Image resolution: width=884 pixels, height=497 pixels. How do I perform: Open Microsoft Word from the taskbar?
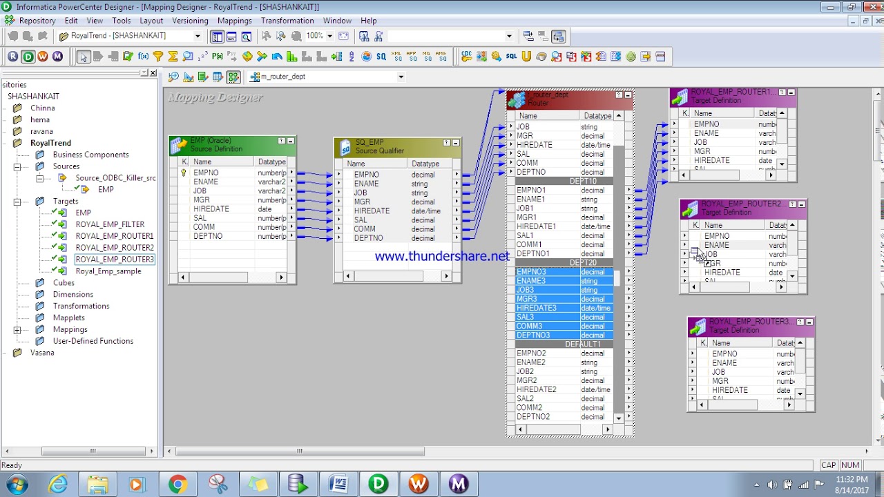338,485
